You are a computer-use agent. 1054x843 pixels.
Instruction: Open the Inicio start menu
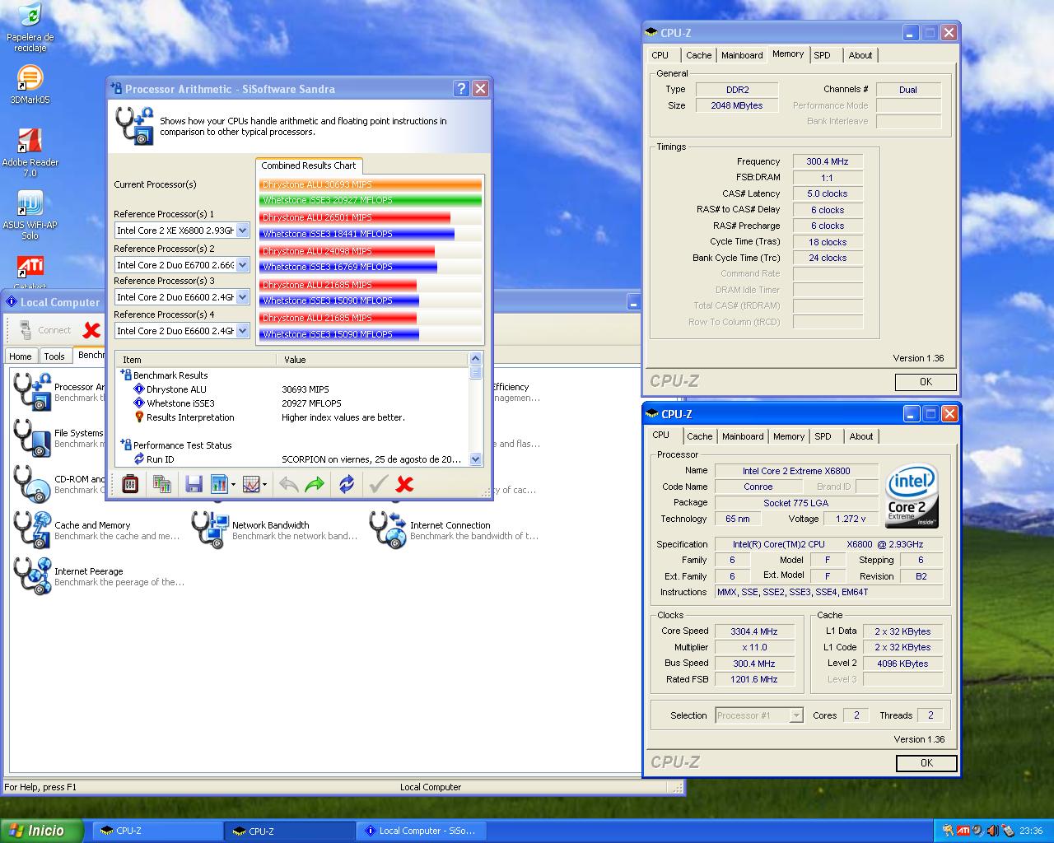(x=42, y=831)
